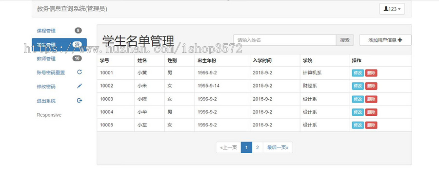Select 学生管理 in the sidebar

59,44
